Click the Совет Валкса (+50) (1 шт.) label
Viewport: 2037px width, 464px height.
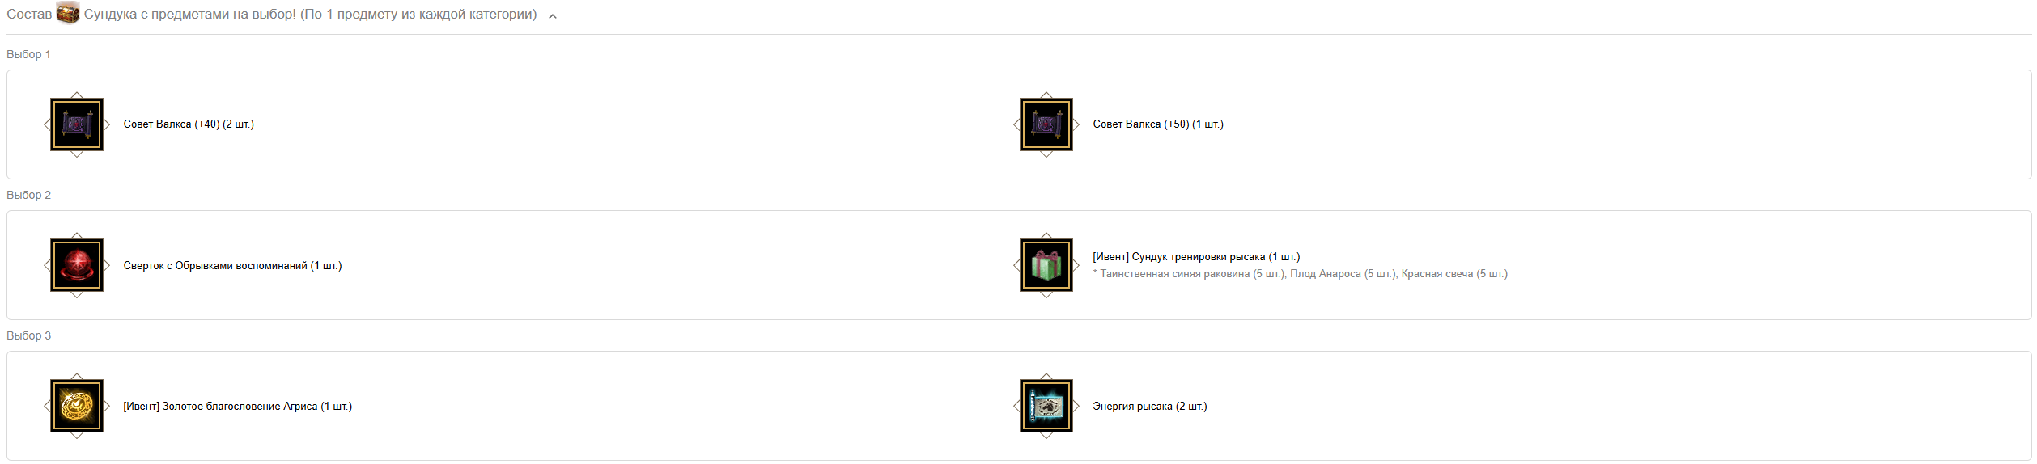point(1158,124)
